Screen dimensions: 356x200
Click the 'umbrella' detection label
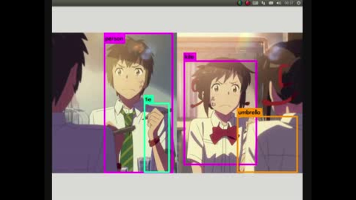click(249, 112)
